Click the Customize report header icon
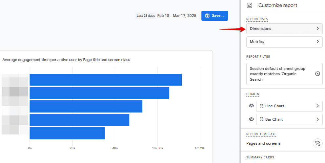Screen dimensions: 325x163 pos(250,5)
